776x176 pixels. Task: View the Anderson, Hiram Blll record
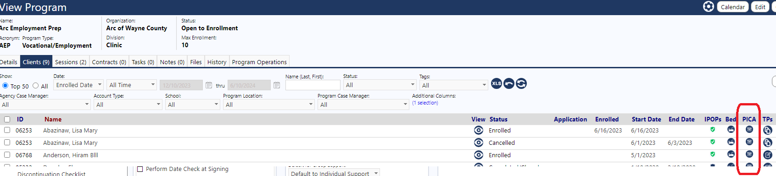[x=479, y=155]
